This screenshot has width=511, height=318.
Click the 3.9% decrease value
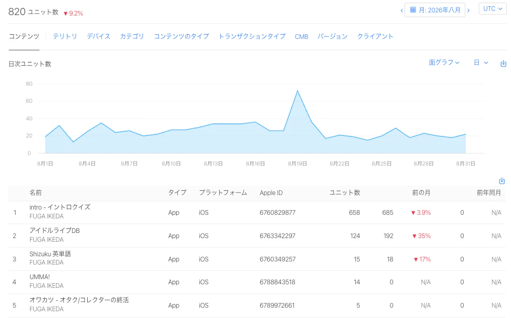click(x=421, y=213)
